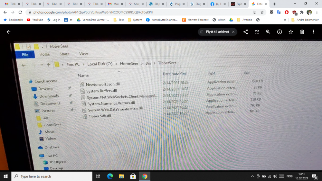Mark the photo as favorite with star
Viewport: 322px width, 181px height.
pyautogui.click(x=291, y=32)
